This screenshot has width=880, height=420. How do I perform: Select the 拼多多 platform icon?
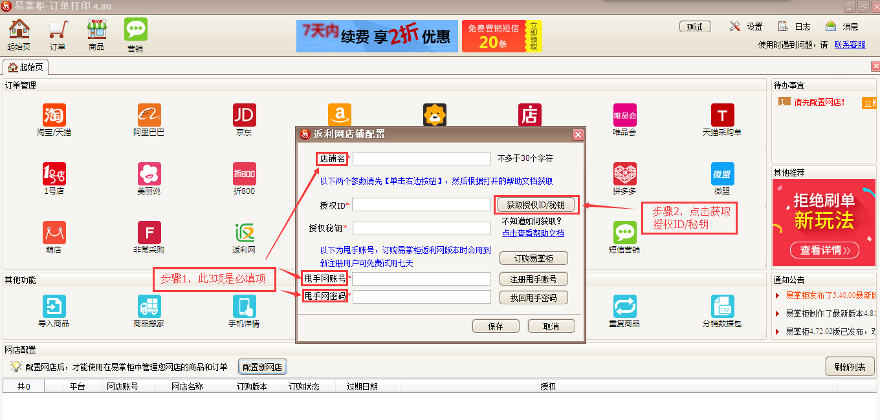click(x=625, y=174)
